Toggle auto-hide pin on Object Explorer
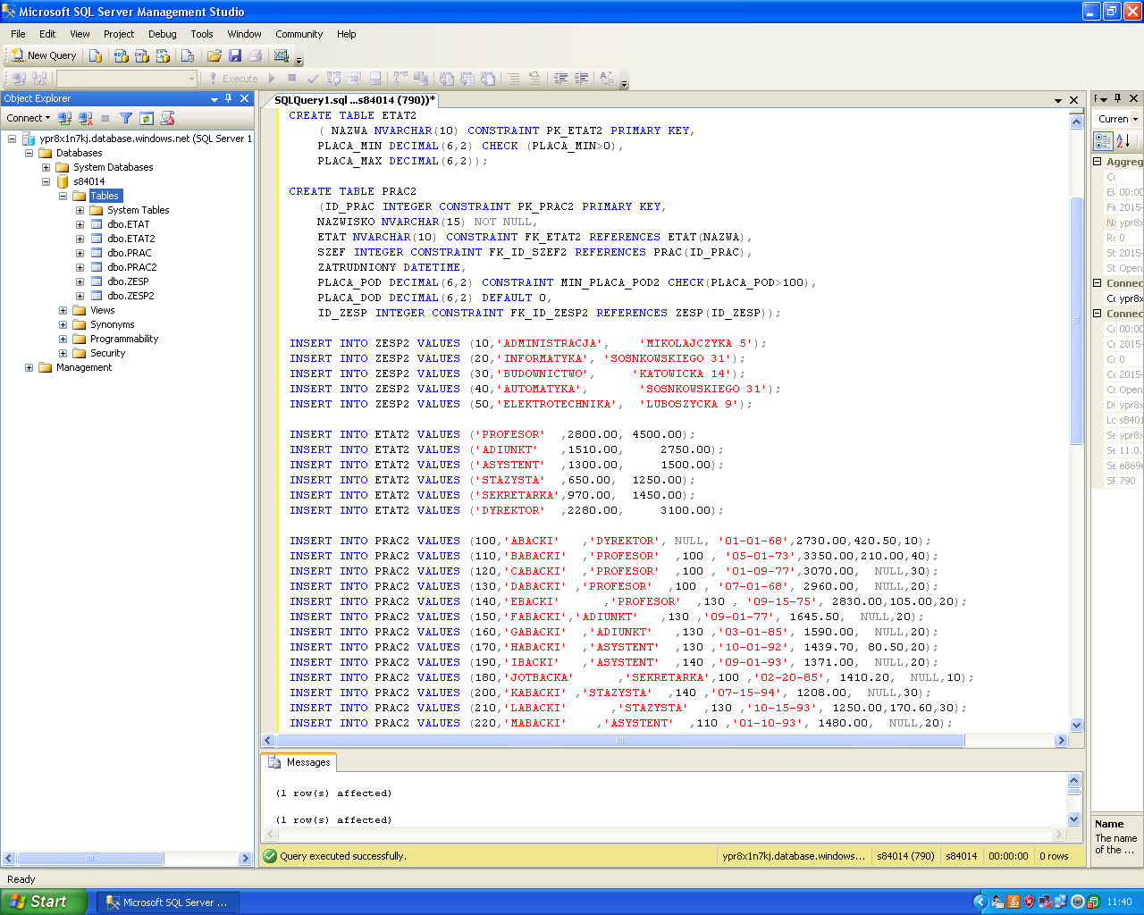Viewport: 1144px width, 915px height. (229, 98)
